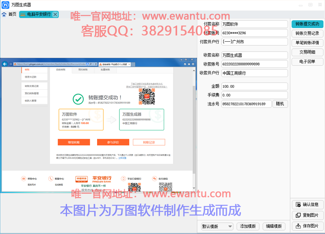Click the 平安口袋银行 phone icon in the footer

(x=123, y=178)
